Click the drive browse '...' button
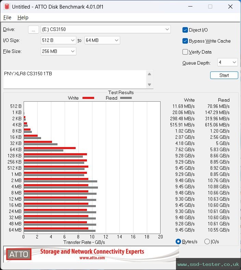This screenshot has width=241, height=270. click(x=33, y=30)
